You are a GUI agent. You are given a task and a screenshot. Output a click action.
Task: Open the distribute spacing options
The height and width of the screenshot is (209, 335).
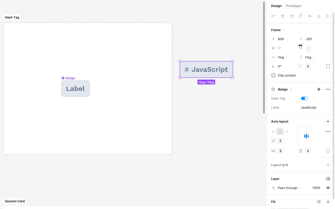(328, 16)
